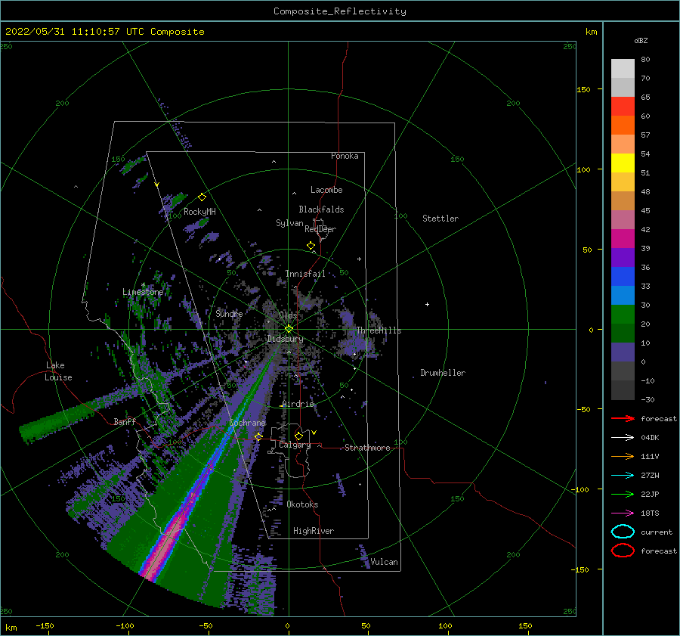Click the Olds town label
The height and width of the screenshot is (636, 680).
288,315
